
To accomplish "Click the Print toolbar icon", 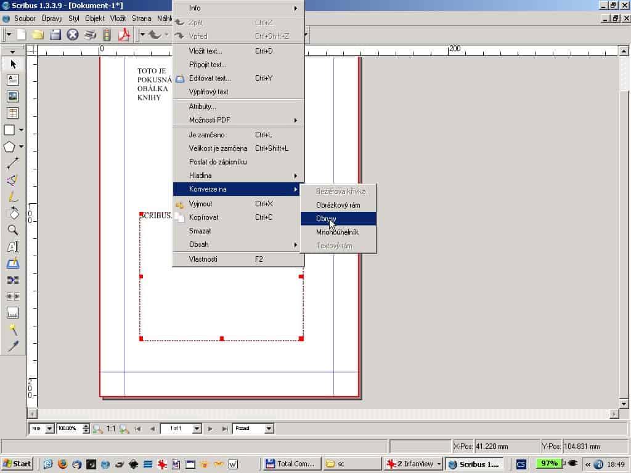I will click(x=90, y=35).
